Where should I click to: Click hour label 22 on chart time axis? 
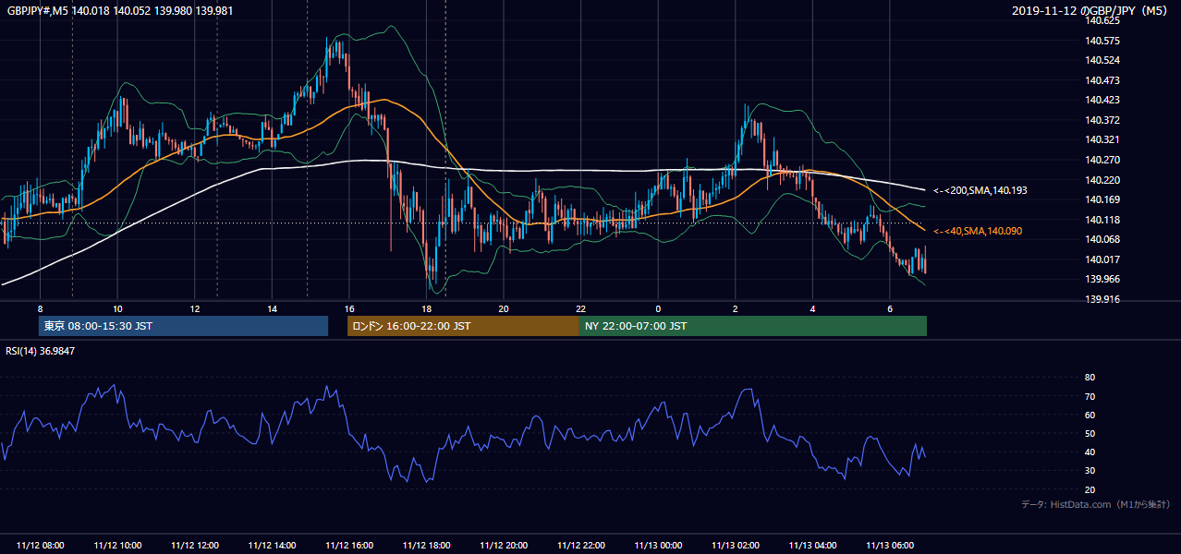tap(580, 308)
